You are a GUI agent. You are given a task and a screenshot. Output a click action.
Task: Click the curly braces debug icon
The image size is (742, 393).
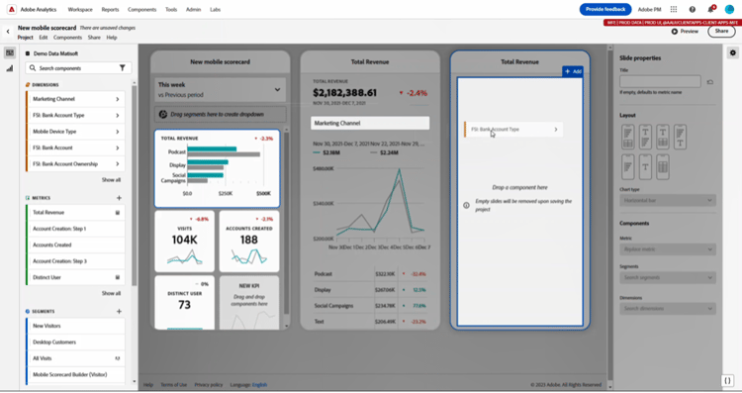pos(727,381)
